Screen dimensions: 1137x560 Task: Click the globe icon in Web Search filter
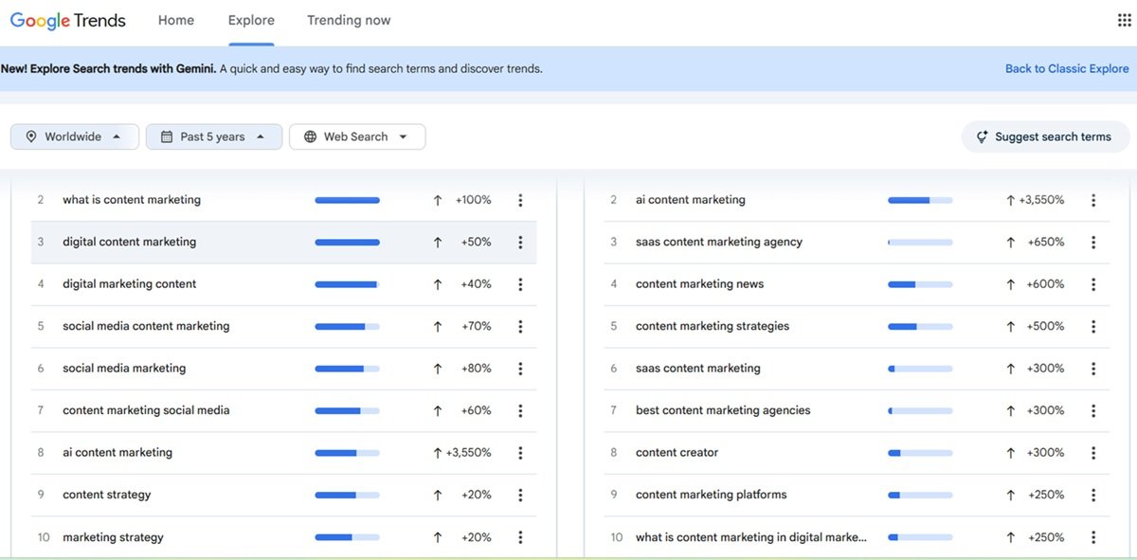point(310,136)
